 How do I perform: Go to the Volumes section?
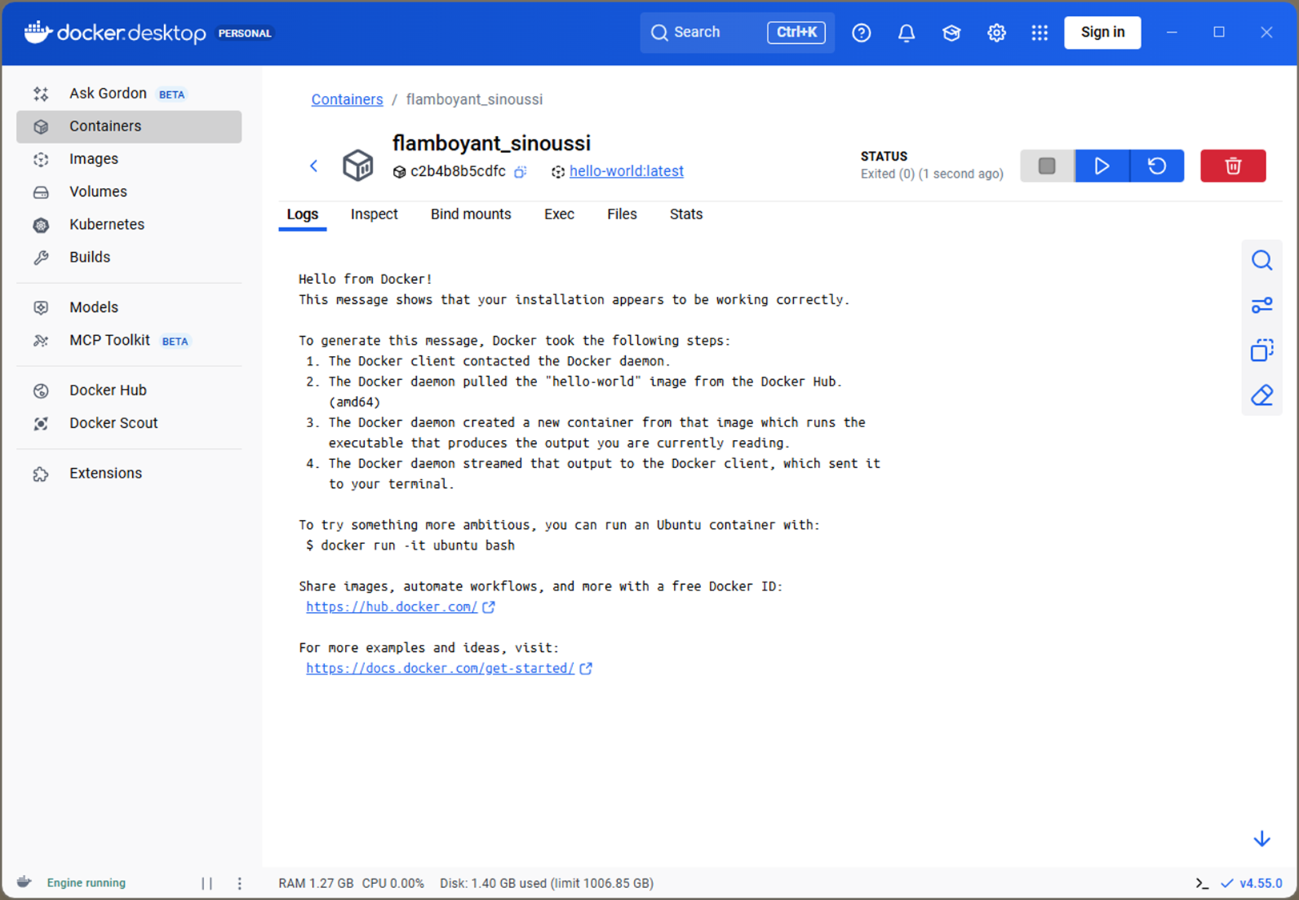click(129, 192)
